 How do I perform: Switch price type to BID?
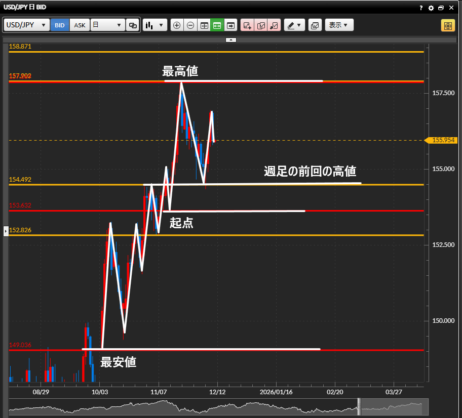coord(60,25)
